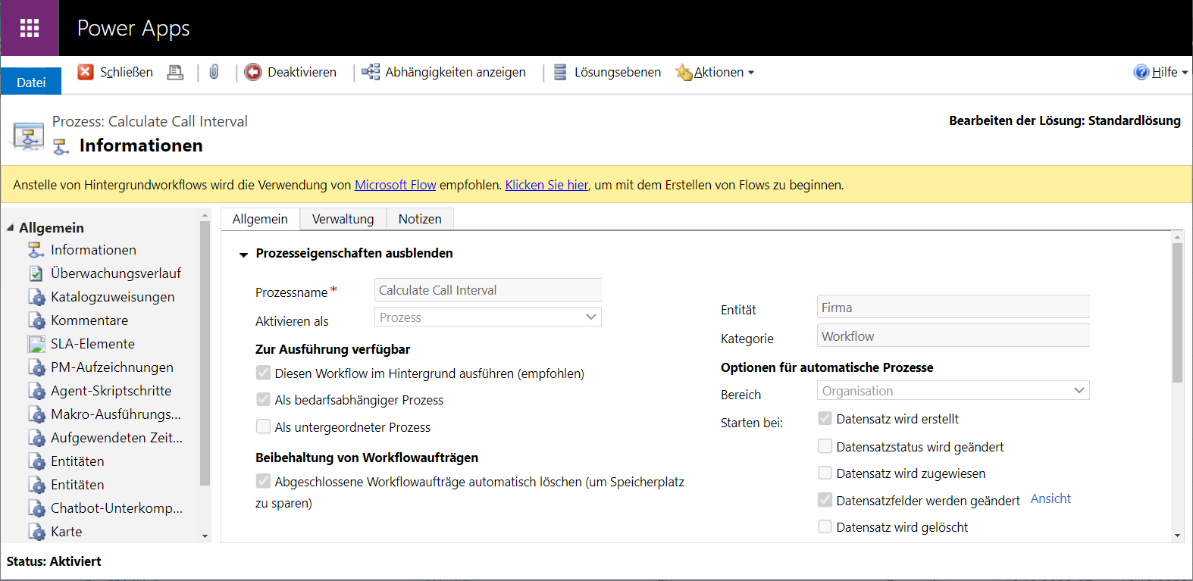Enable Datensatz wird zugewiesen checkbox
1193x581 pixels.
(x=825, y=473)
